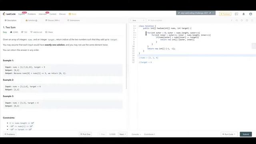Image resolution: width=256 pixels, height=144 pixels.
Task: Collapse code fold arrow on line 1
Action: [136, 26]
